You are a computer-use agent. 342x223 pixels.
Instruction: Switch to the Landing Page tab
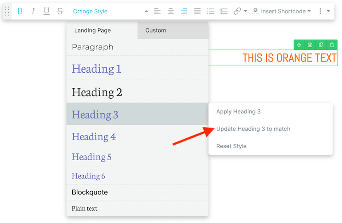point(102,30)
